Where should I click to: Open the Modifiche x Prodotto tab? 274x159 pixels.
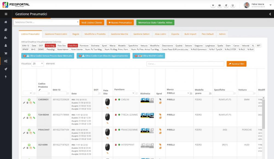[95, 34]
